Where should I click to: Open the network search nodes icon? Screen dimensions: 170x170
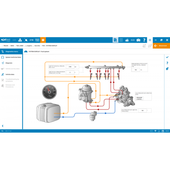tap(26, 40)
